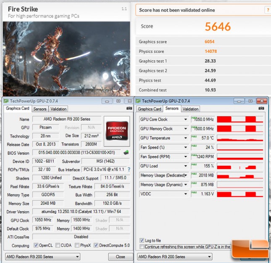Click the Name field AMD Radeon R9 200 Series
This screenshot has height=263, width=271.
click(67, 119)
